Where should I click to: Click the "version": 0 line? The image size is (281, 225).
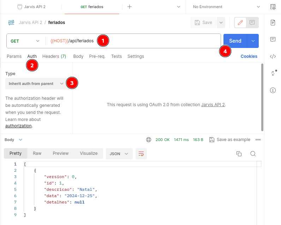(60, 177)
